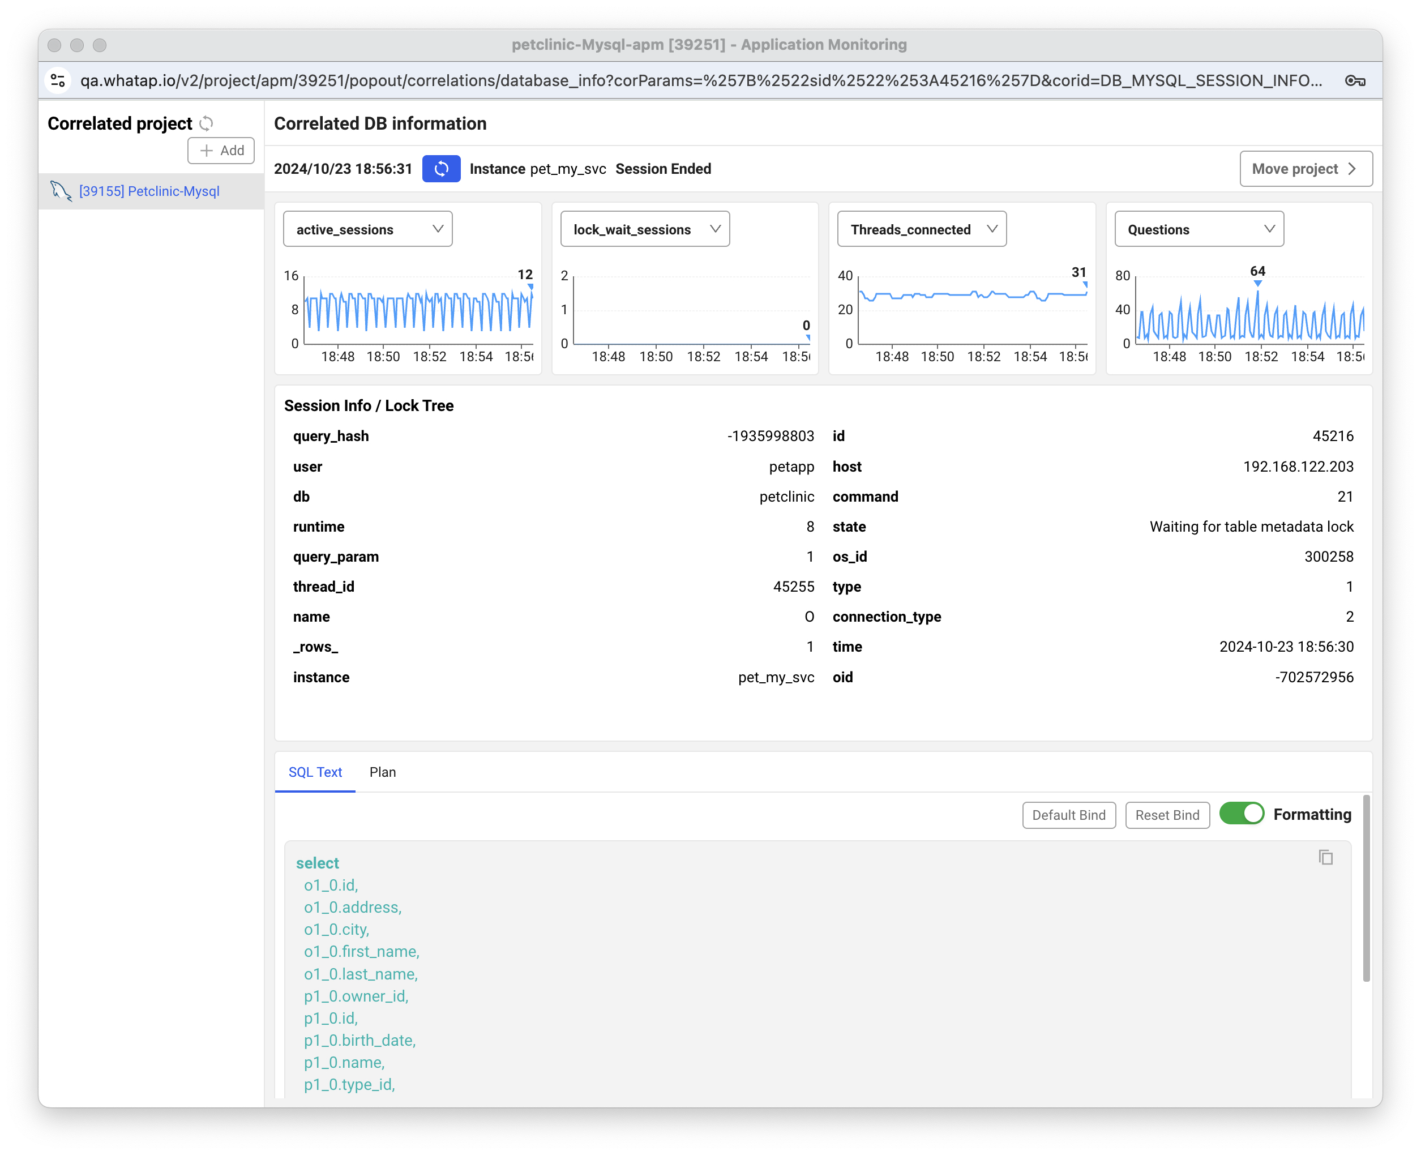Switch to the Plan tab
The width and height of the screenshot is (1421, 1155).
point(383,772)
